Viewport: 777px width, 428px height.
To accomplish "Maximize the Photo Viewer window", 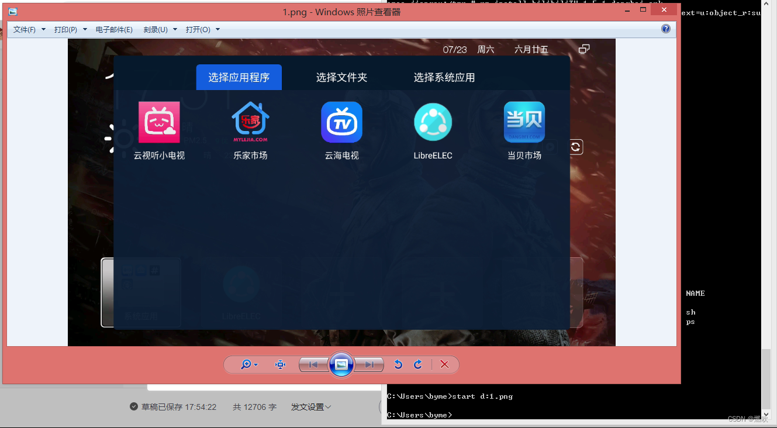I will tap(643, 10).
